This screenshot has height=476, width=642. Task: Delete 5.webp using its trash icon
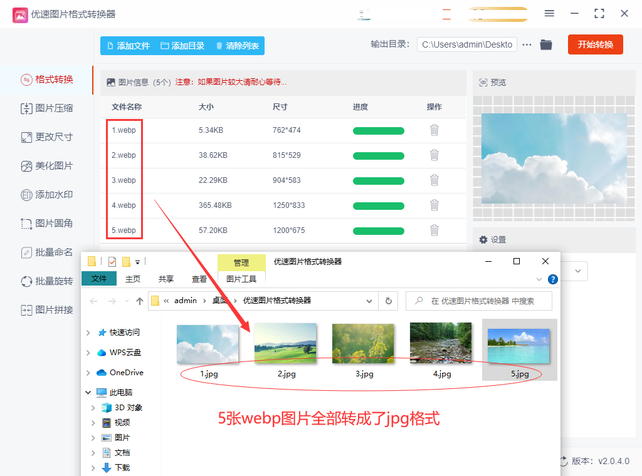click(434, 230)
